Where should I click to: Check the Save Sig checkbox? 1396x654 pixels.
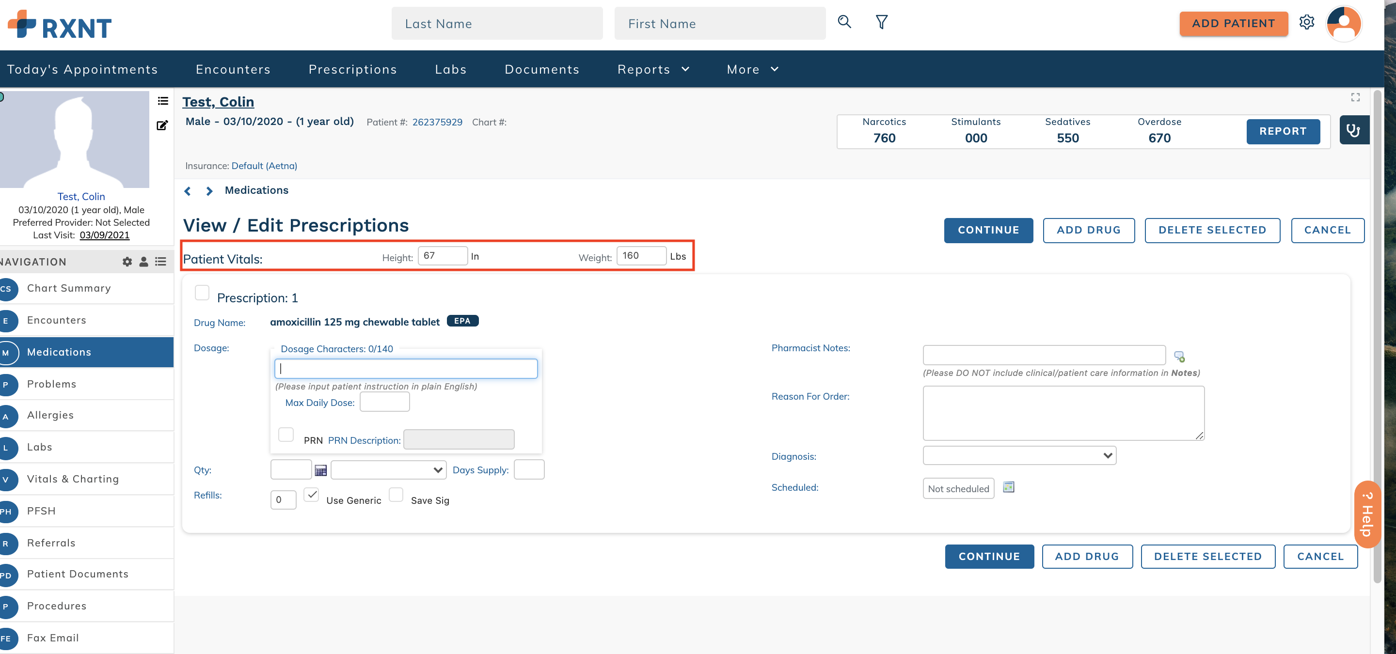coord(396,496)
